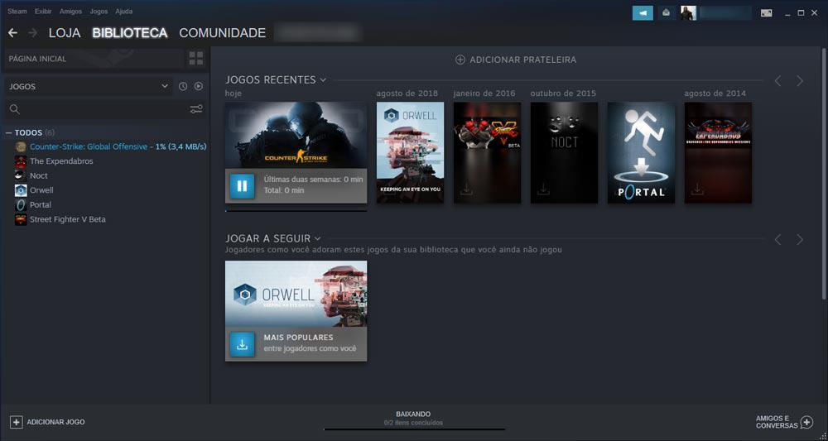
Task: Expand the Jogar a Seguir shelf menu
Action: tap(317, 239)
